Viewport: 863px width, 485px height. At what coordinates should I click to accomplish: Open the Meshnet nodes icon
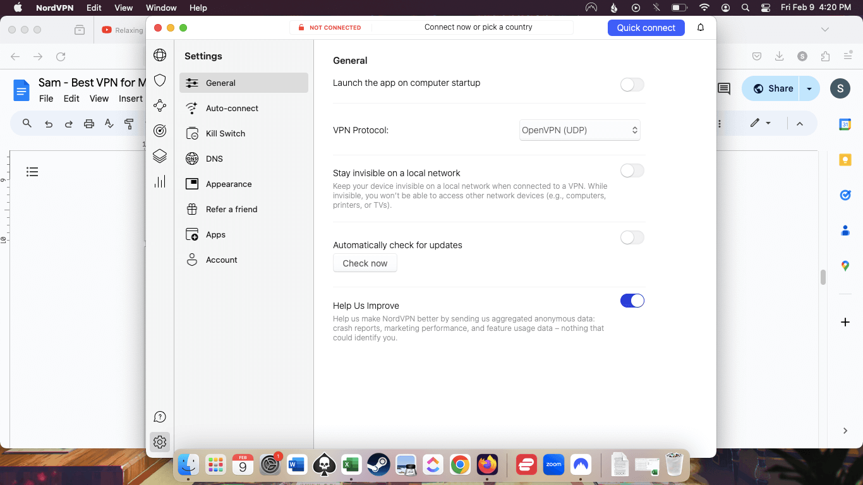pos(160,105)
